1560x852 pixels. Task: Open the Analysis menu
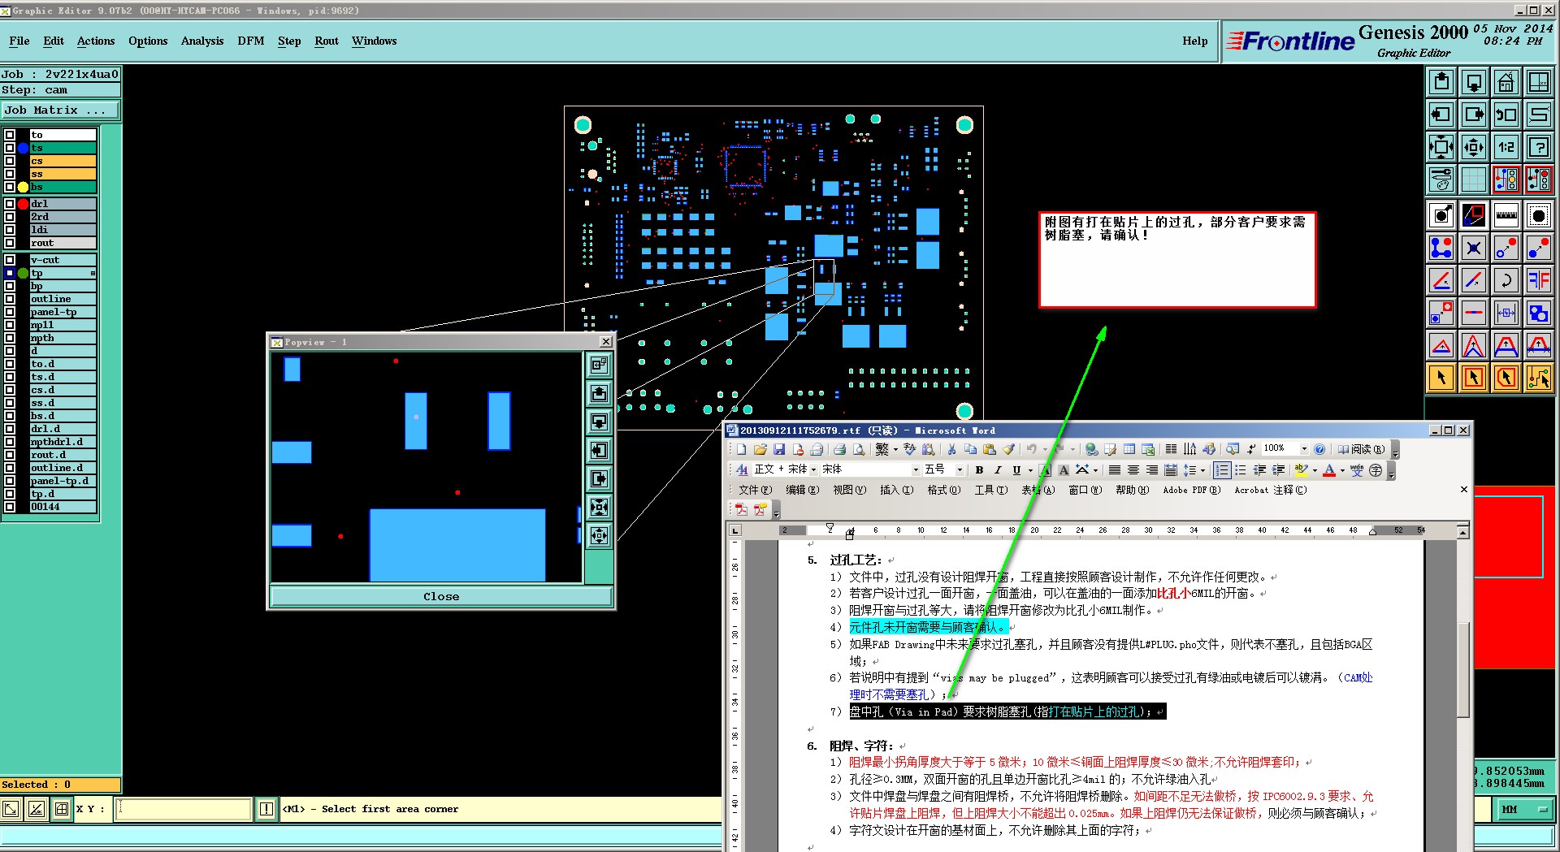point(201,41)
